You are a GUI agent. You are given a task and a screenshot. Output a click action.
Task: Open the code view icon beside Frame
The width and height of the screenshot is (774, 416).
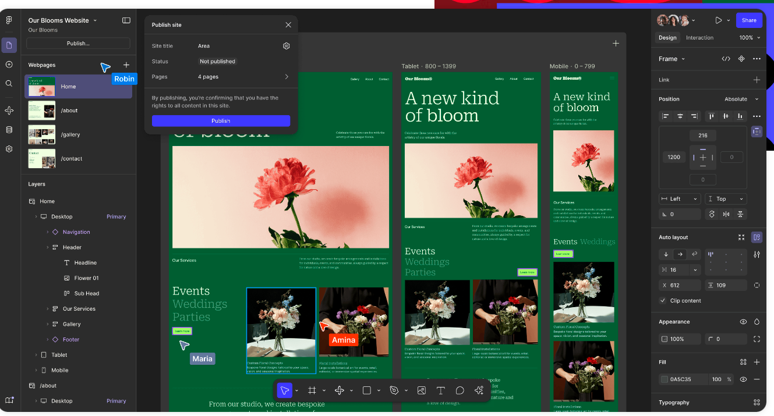(x=726, y=59)
